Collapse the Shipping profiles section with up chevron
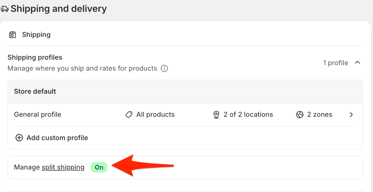 click(357, 62)
